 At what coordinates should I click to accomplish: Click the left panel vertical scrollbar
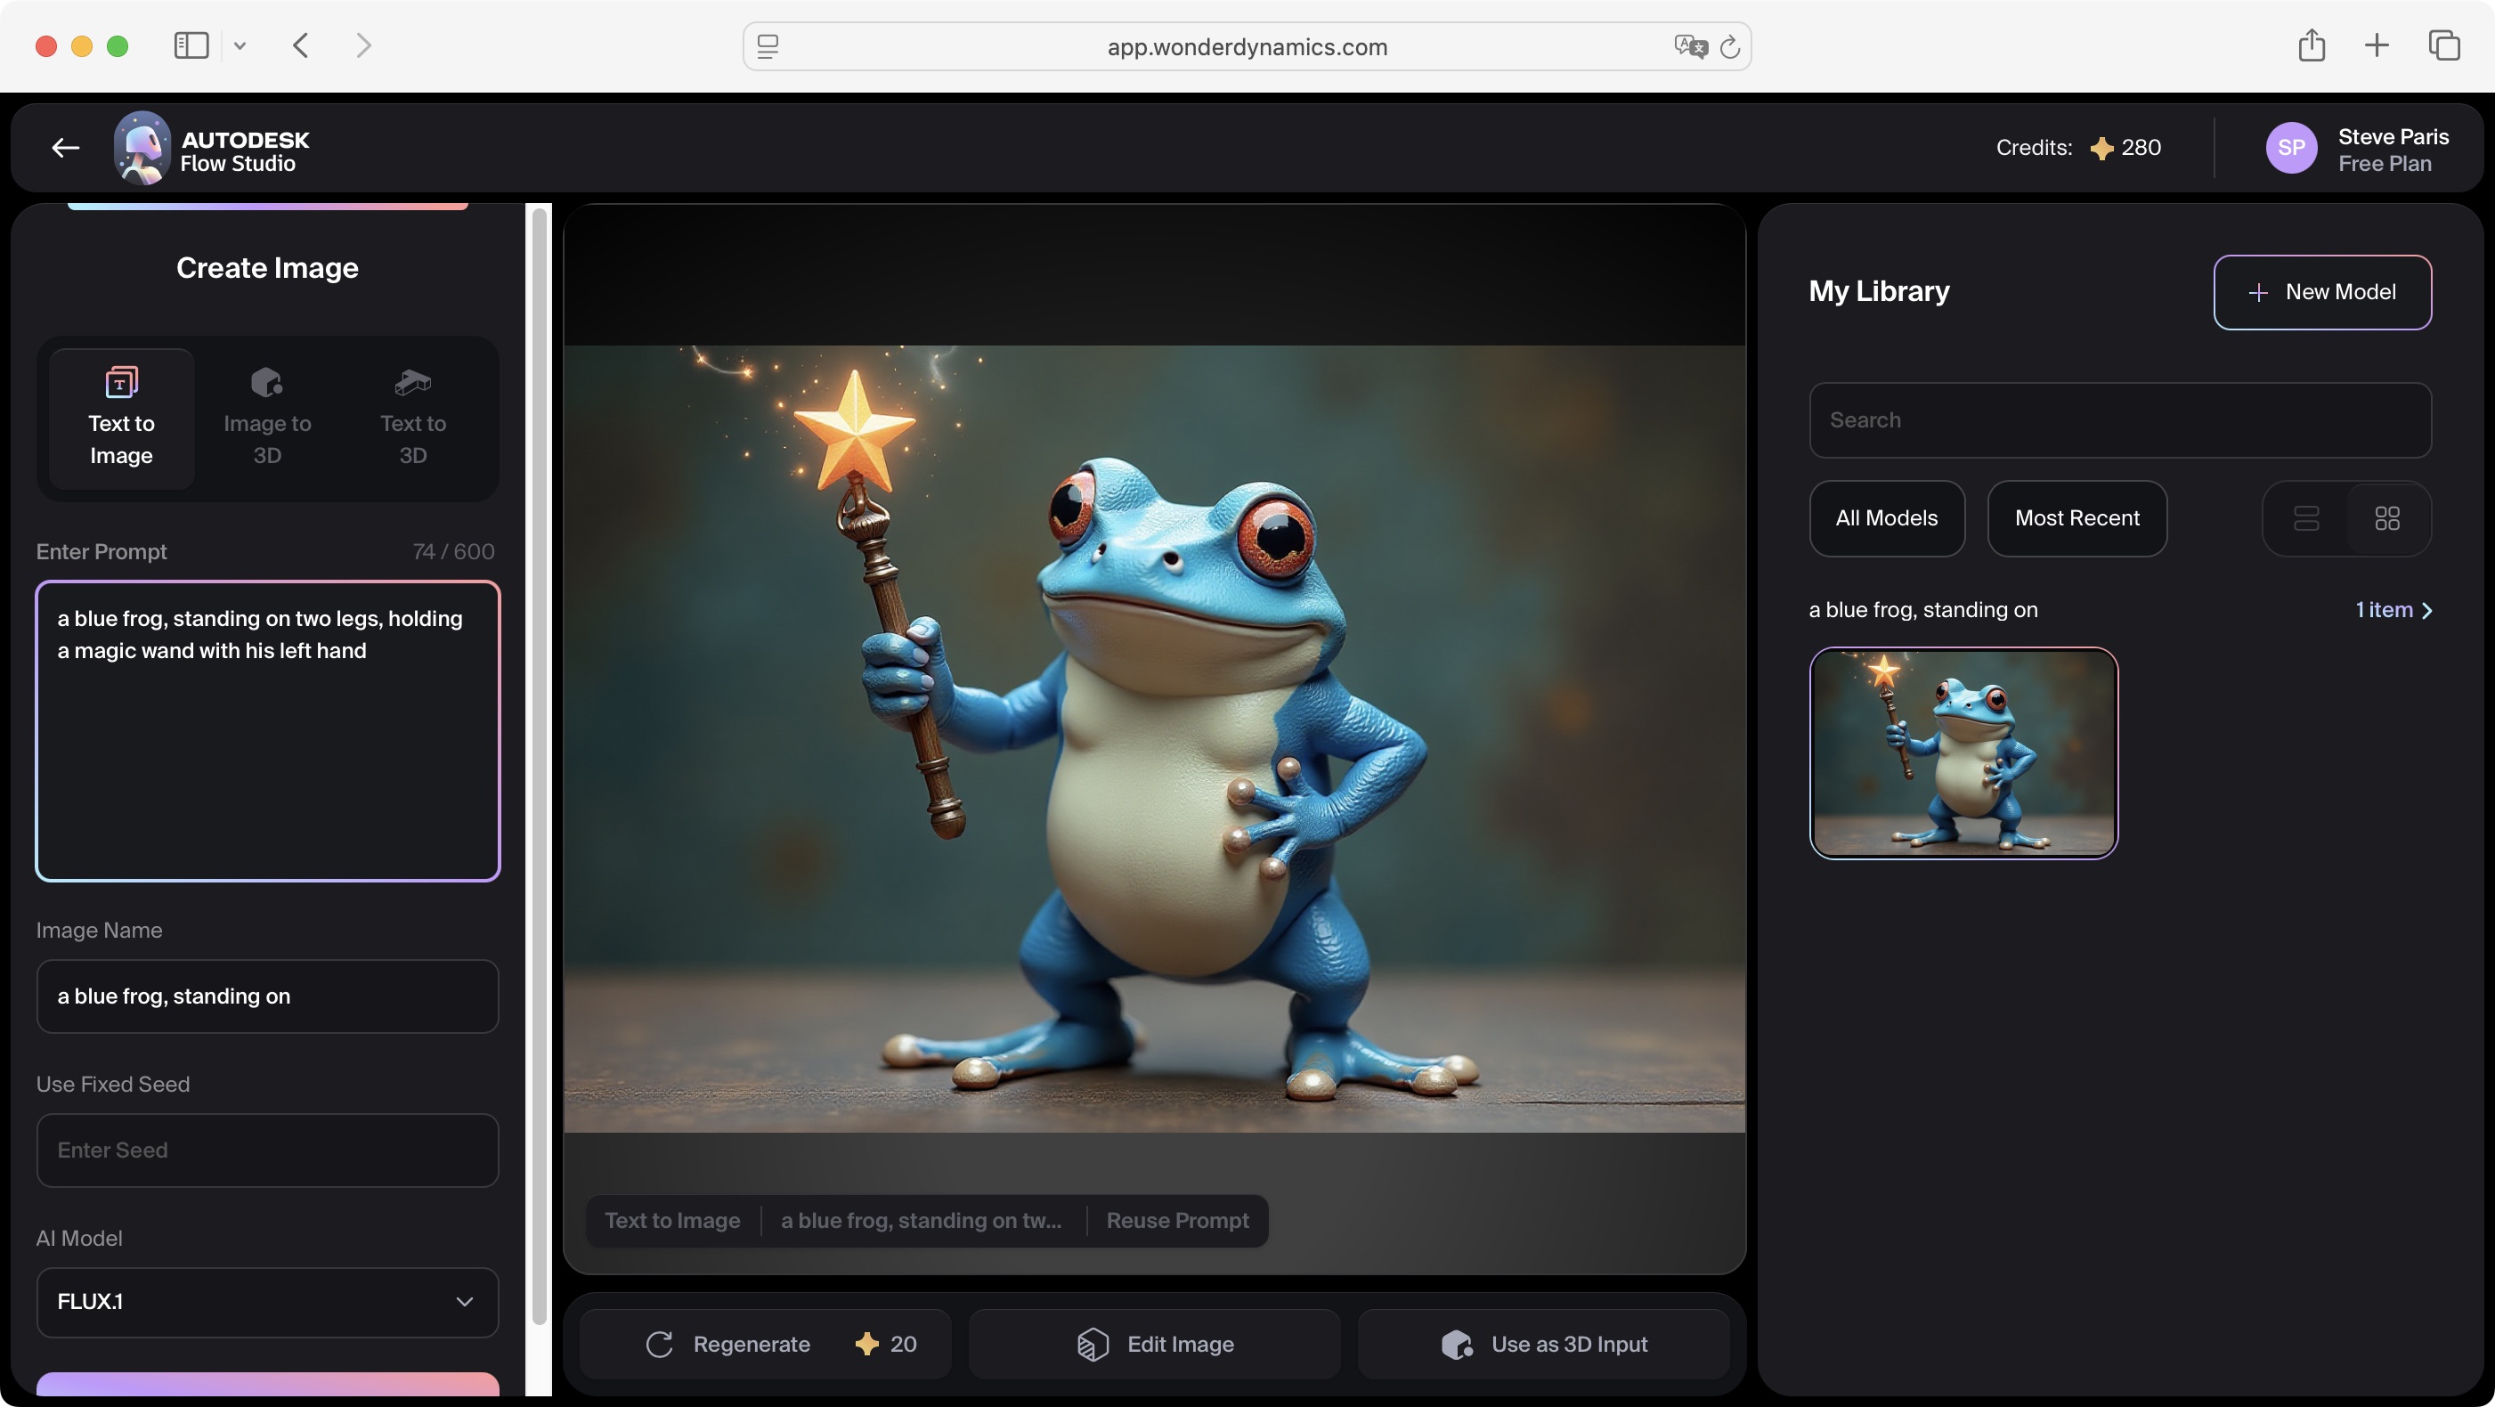[539, 765]
